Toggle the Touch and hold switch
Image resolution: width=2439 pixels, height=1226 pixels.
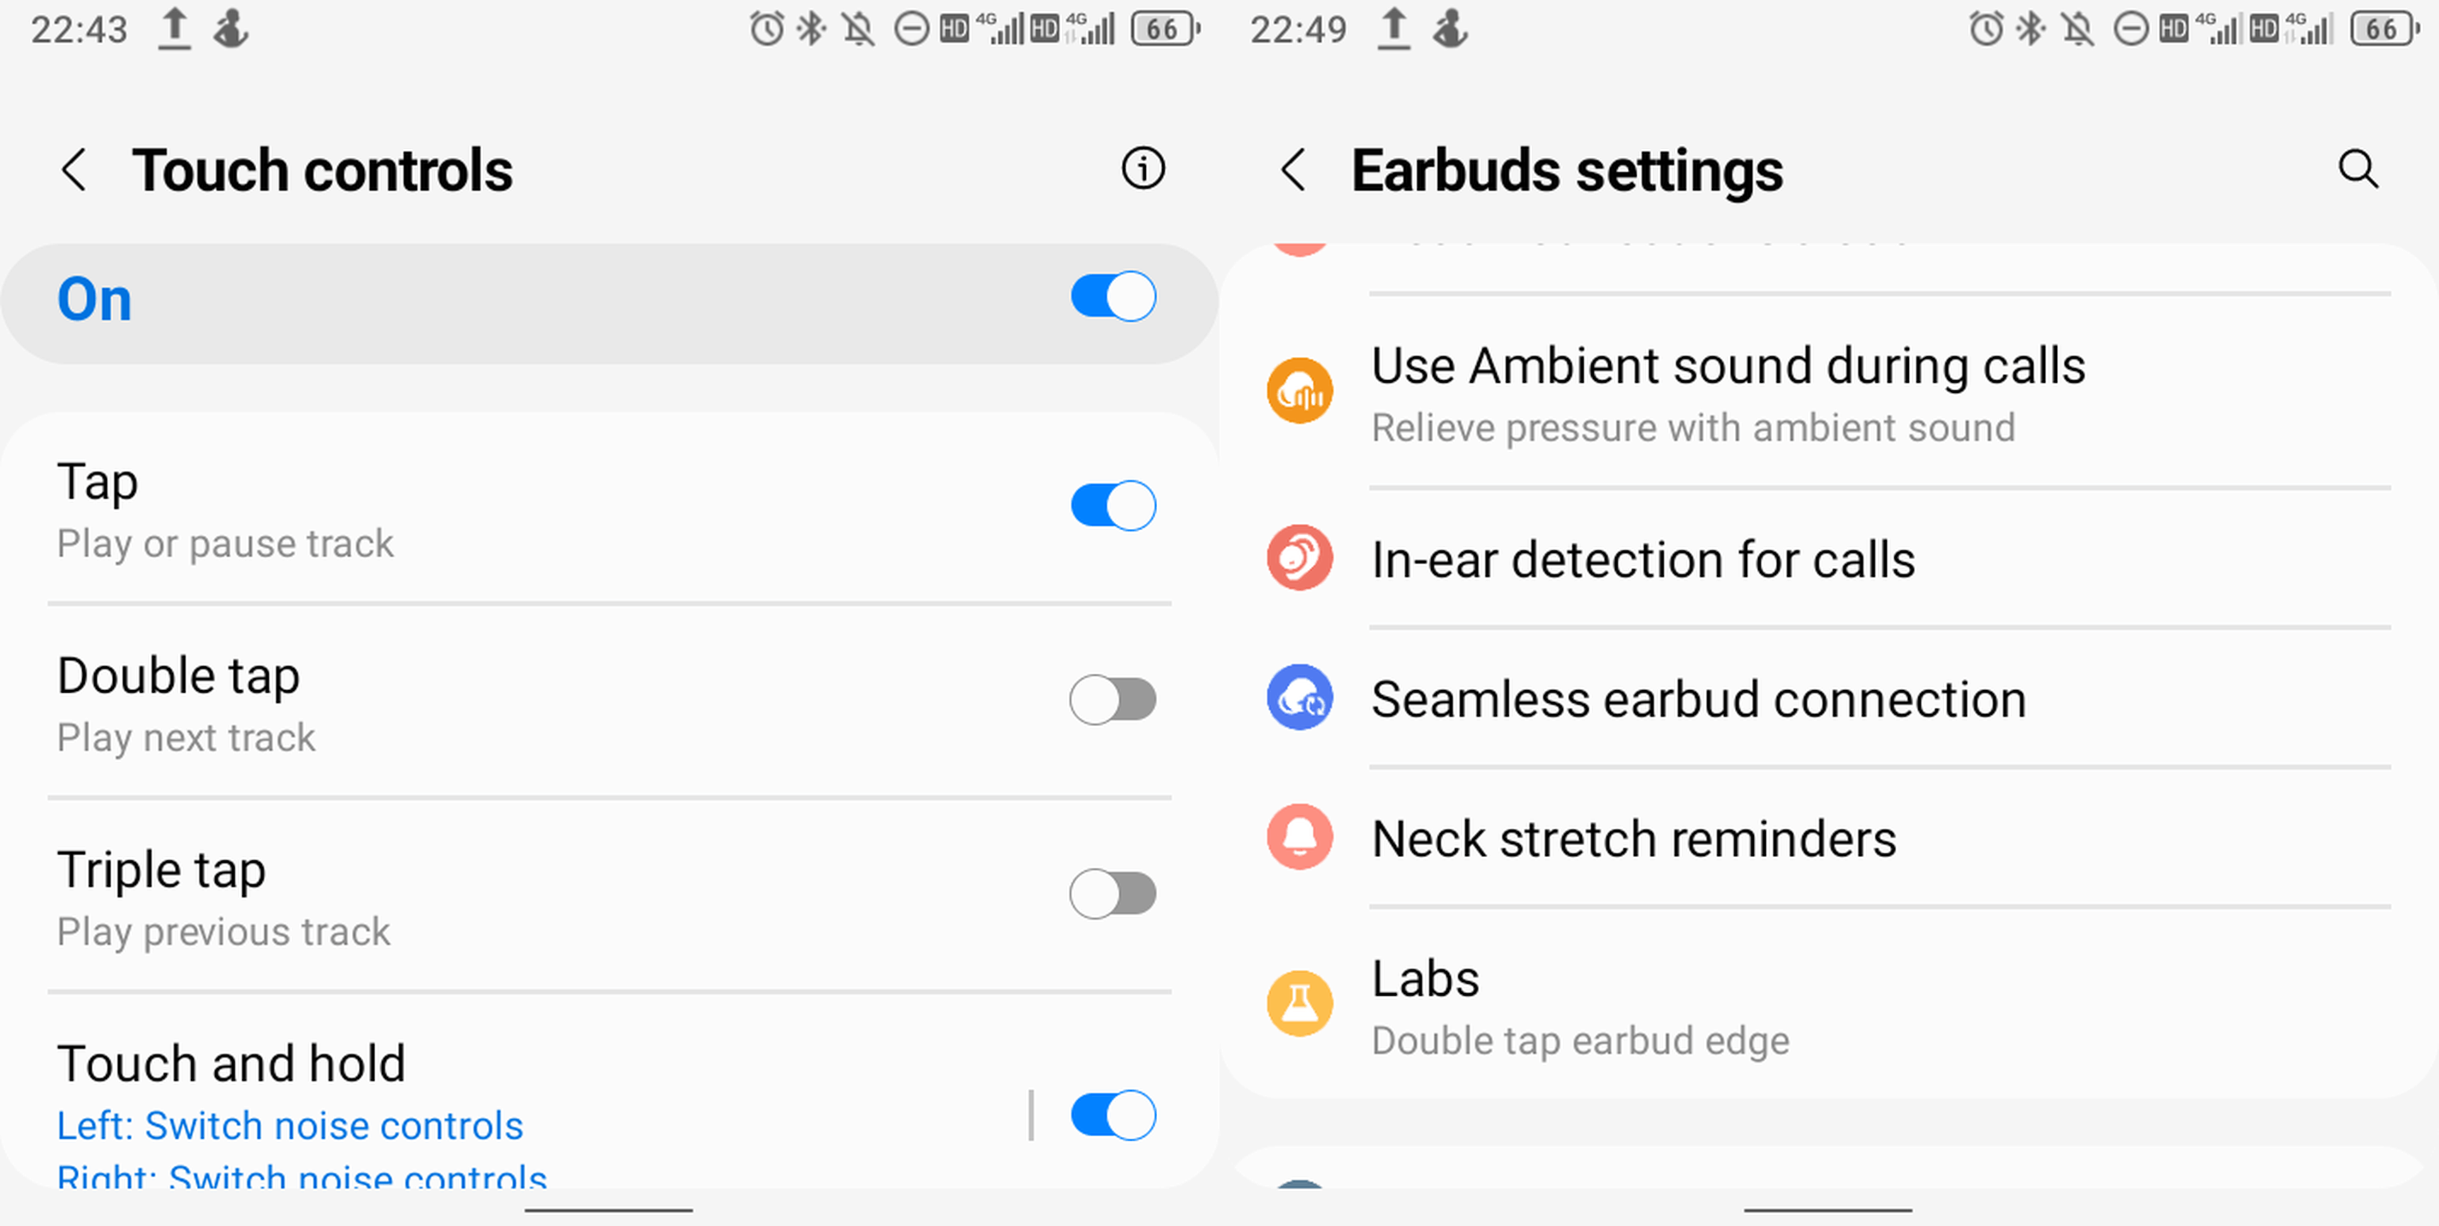coord(1112,1116)
